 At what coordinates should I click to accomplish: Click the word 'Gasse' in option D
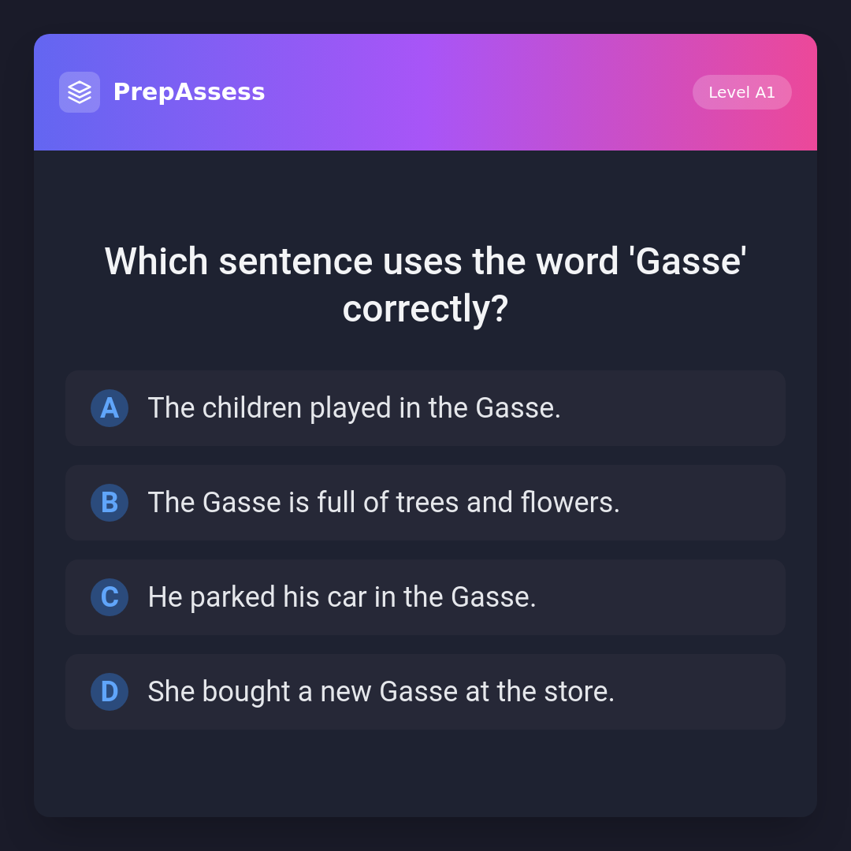tap(418, 692)
